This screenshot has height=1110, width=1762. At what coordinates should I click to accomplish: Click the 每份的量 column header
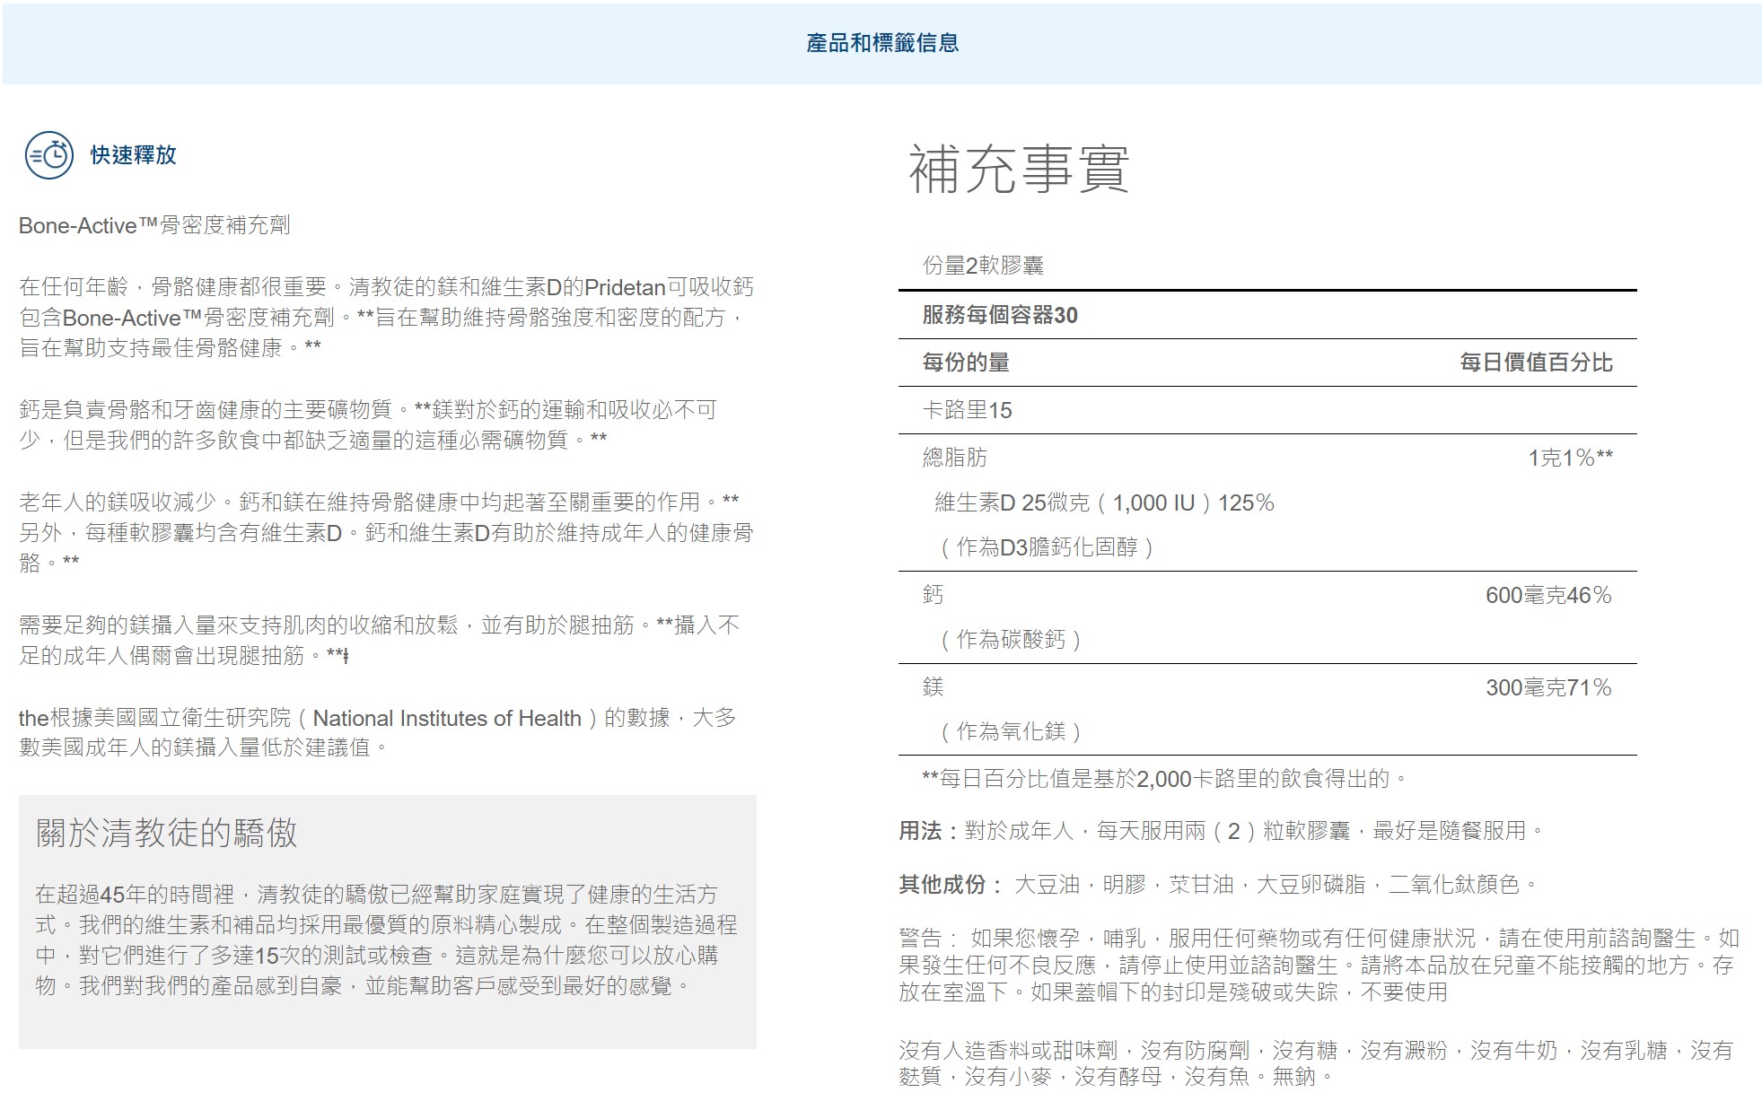pos(966,363)
